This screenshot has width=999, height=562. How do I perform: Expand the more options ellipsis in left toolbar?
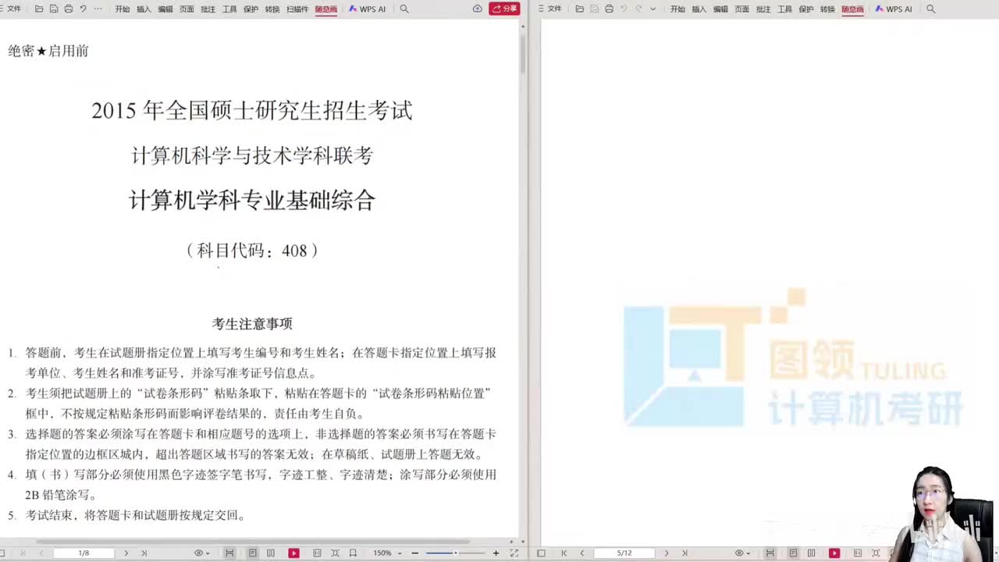pyautogui.click(x=98, y=9)
